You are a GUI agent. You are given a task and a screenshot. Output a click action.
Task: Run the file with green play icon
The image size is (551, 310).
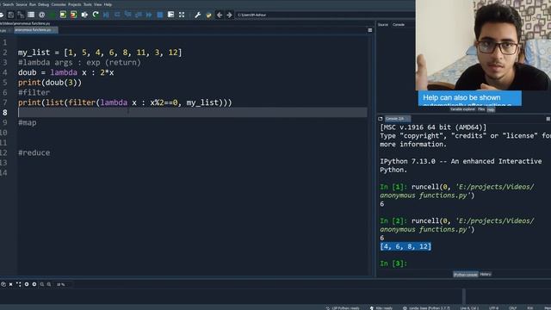coord(53,15)
